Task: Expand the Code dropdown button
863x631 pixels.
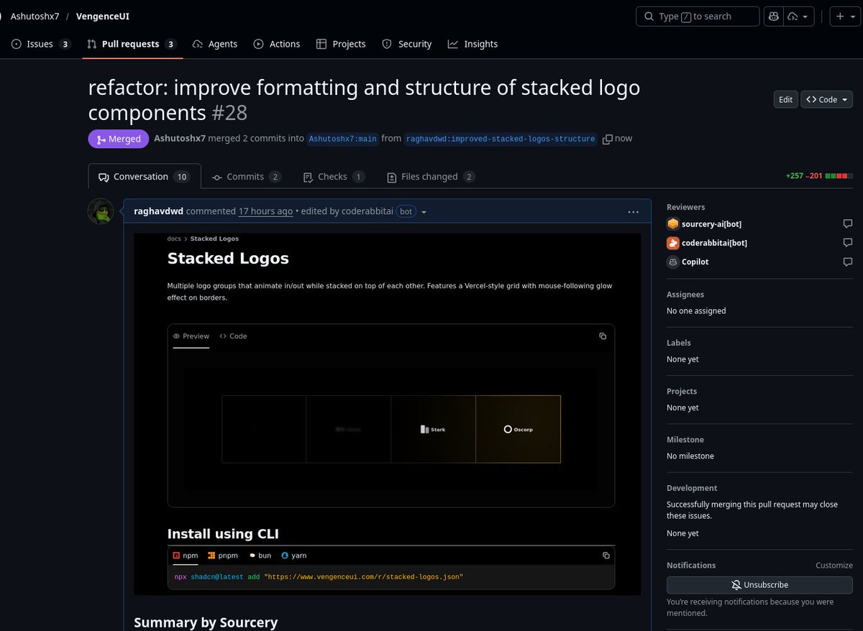Action: [x=826, y=100]
